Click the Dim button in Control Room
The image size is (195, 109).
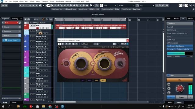point(169,84)
